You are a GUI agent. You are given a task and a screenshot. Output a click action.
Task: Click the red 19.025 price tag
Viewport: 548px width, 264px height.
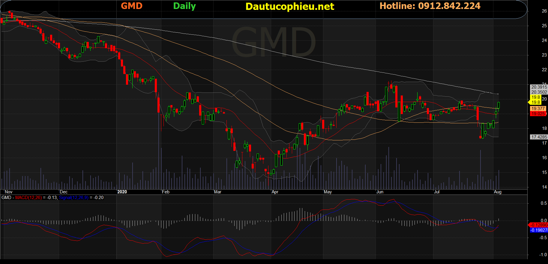538,114
